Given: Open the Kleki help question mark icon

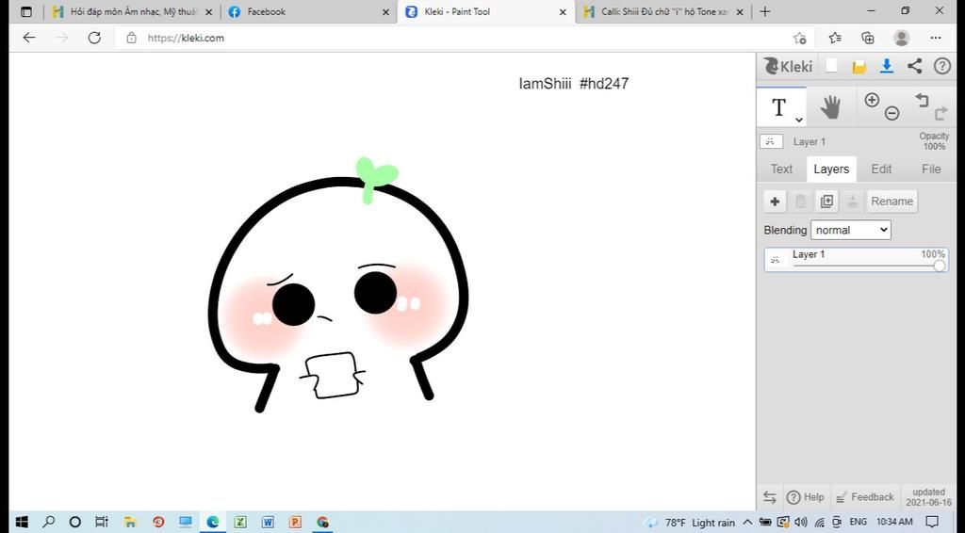Looking at the screenshot, I should tap(942, 66).
